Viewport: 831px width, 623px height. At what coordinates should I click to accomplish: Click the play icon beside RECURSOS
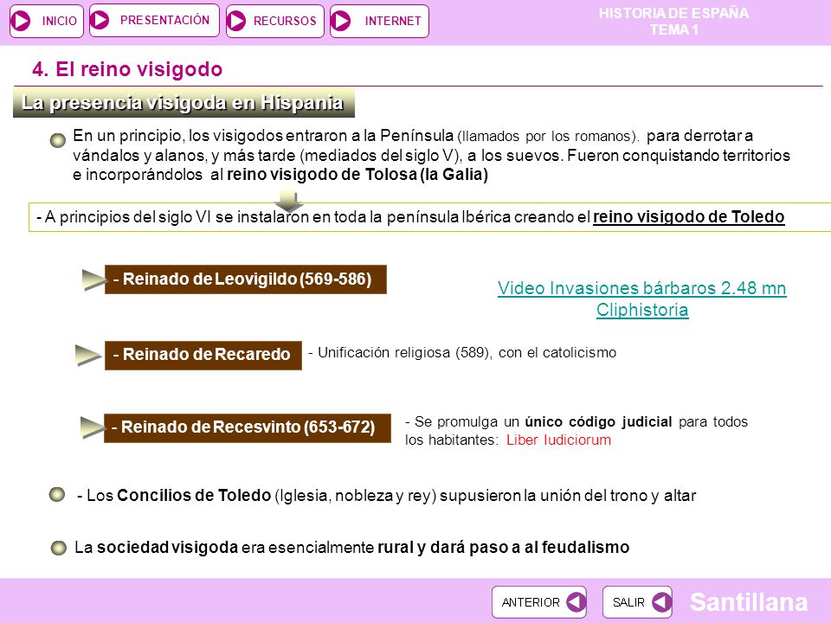point(236,21)
